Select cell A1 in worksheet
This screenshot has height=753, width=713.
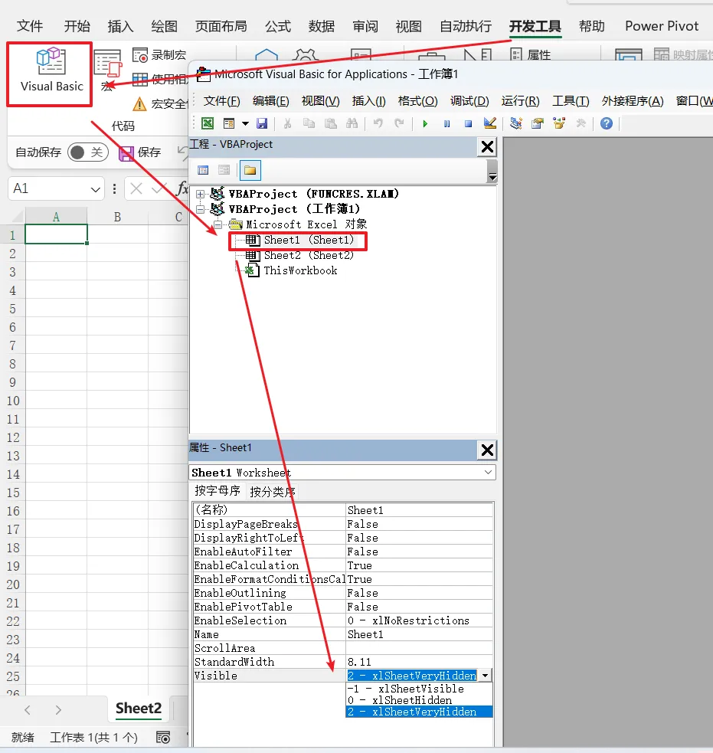[56, 234]
